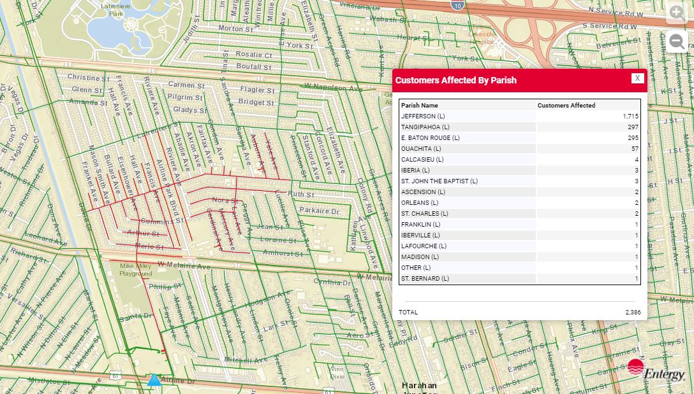Select the IBERVILLE (L) row
The image size is (694, 394).
tap(520, 235)
